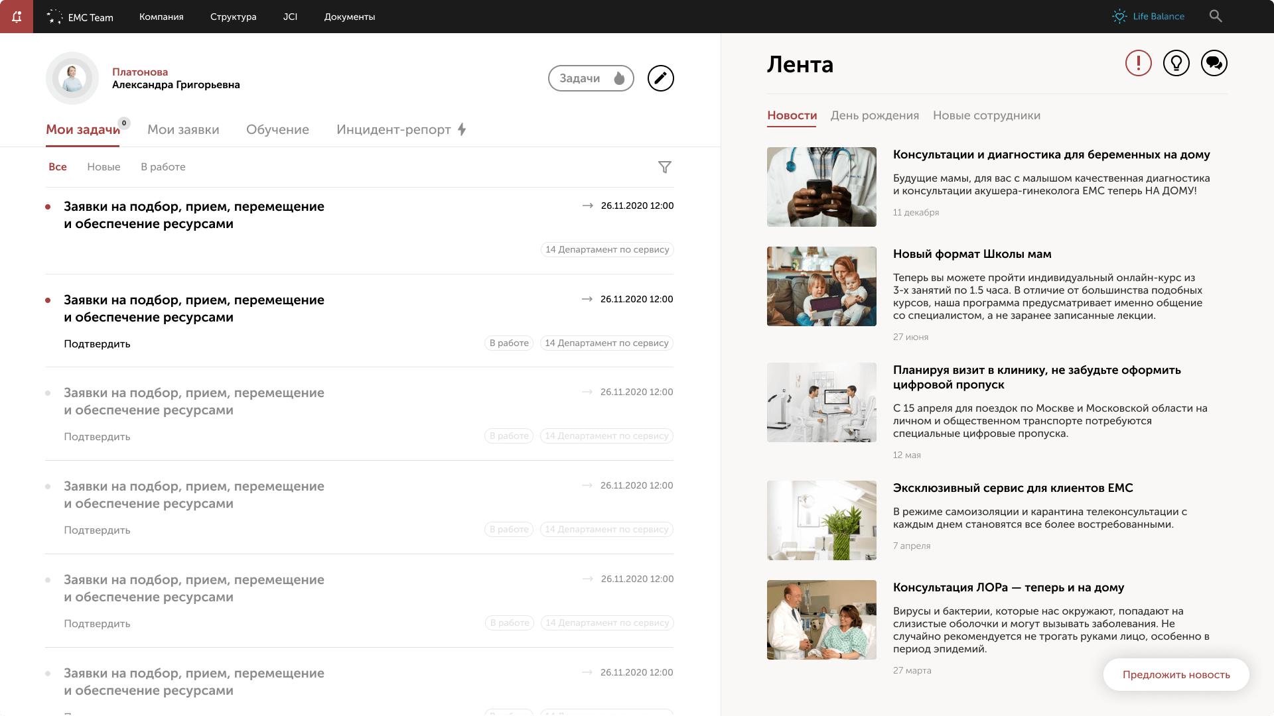Open the Инцидент-репорт tab
Image resolution: width=1274 pixels, height=716 pixels.
pyautogui.click(x=401, y=130)
